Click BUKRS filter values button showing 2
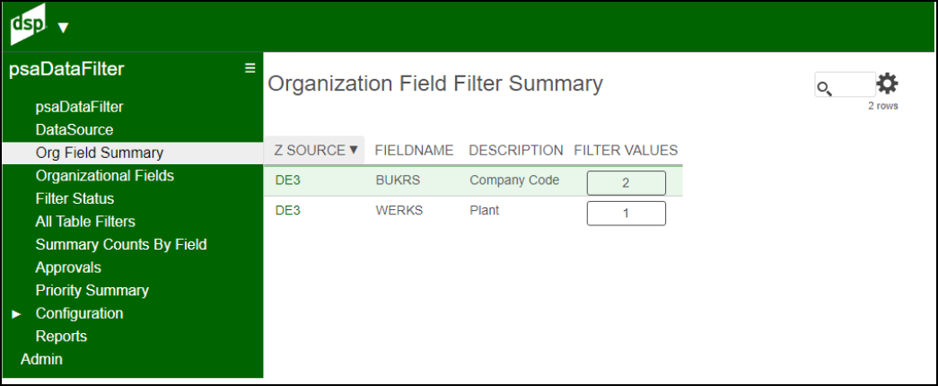The image size is (938, 386). 627,183
